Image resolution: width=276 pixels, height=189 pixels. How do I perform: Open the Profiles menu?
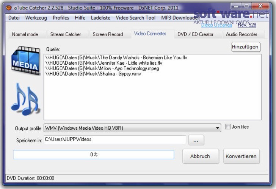61,18
